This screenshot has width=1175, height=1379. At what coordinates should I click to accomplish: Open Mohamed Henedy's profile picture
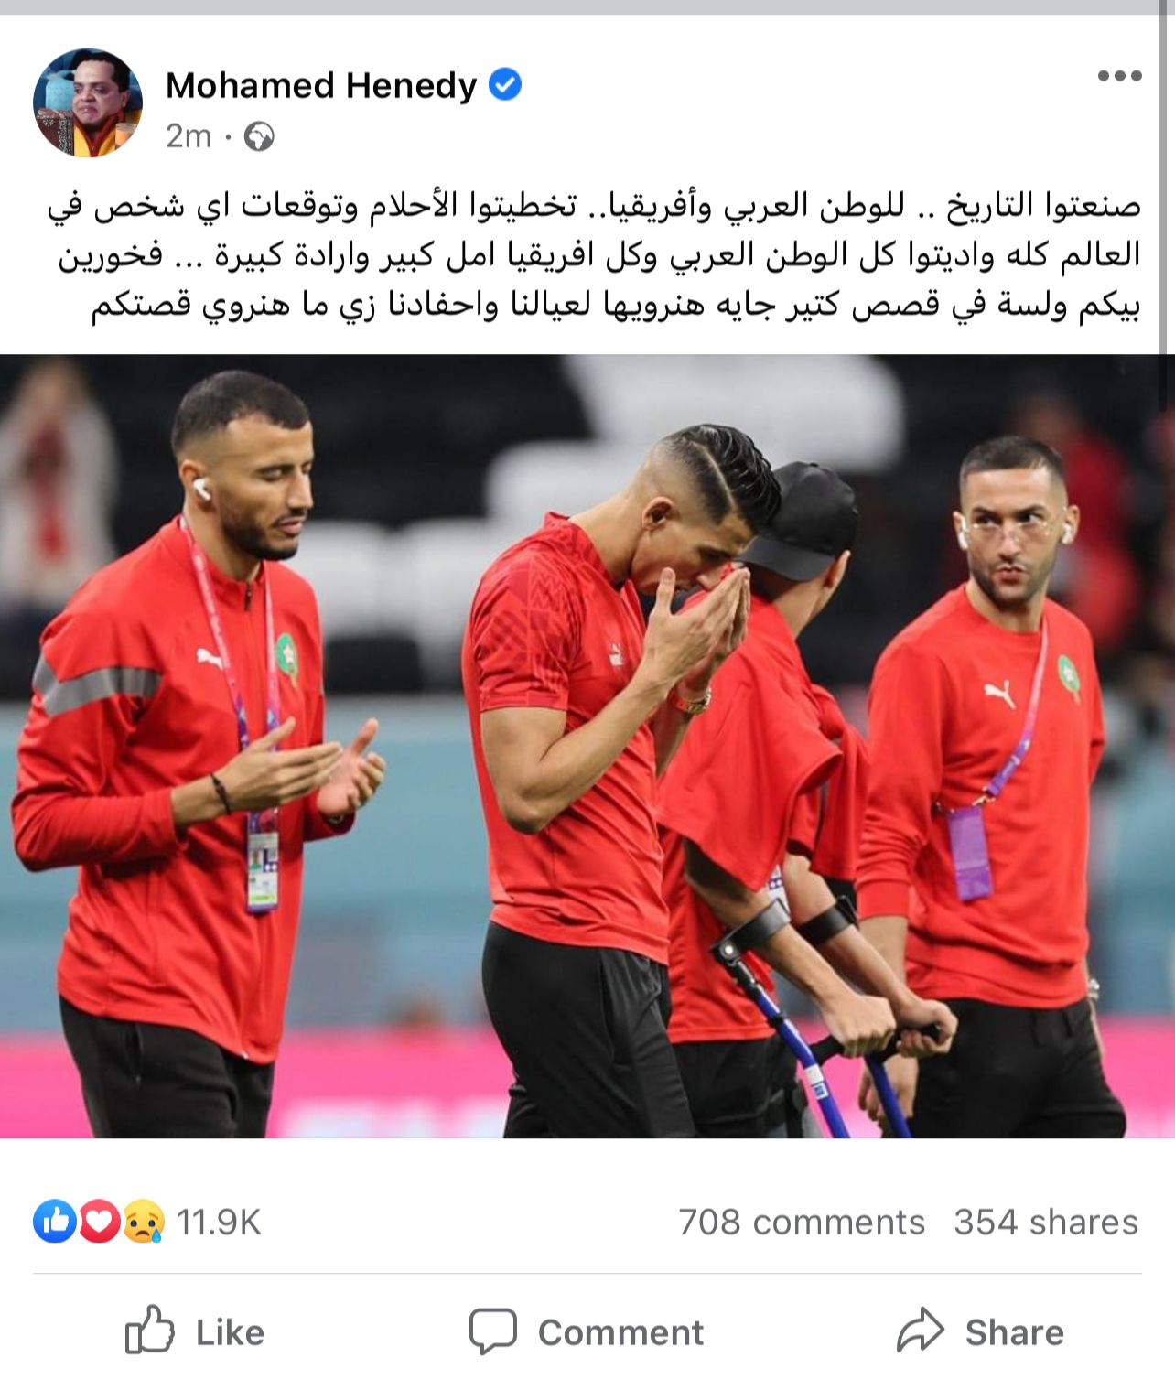coord(88,103)
